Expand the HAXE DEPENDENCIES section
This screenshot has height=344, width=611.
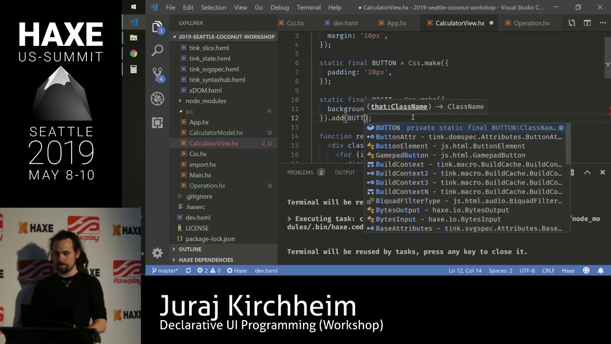click(x=206, y=260)
